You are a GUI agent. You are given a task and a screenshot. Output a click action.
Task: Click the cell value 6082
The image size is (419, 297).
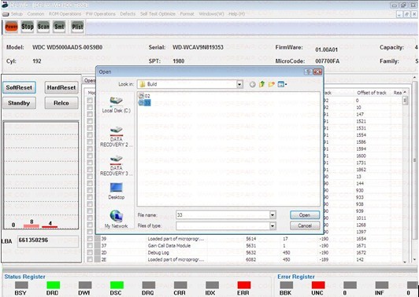(x=251, y=259)
